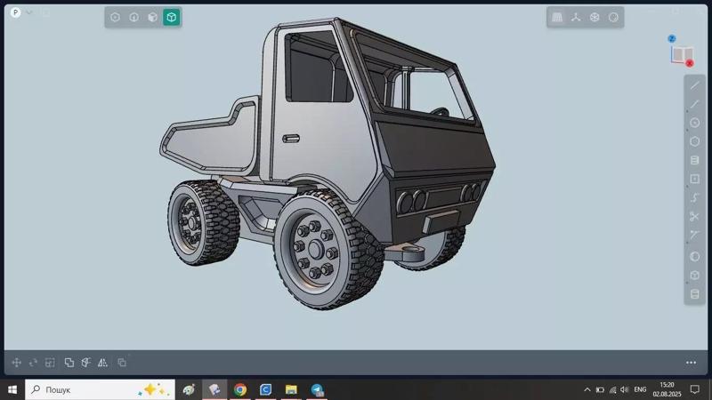
Task: Click the red X axis on the view cube
Action: tap(690, 63)
